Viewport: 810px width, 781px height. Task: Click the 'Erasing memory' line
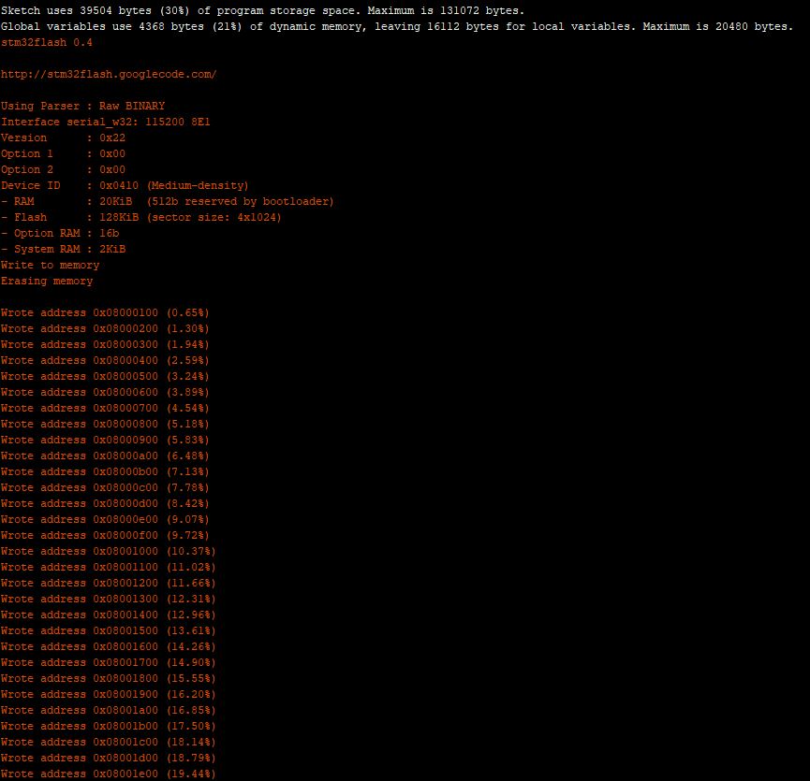(47, 281)
